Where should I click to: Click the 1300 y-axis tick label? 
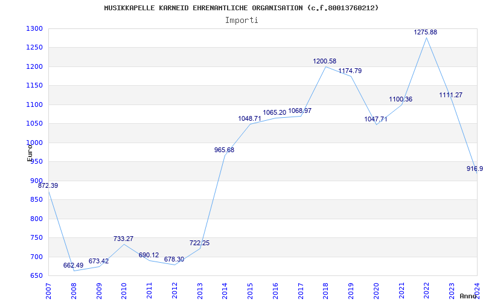click(x=34, y=28)
